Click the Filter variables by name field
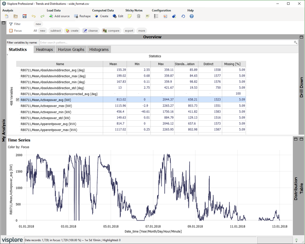Image resolution: width=305 pixels, height=244 pixels. [x=166, y=43]
